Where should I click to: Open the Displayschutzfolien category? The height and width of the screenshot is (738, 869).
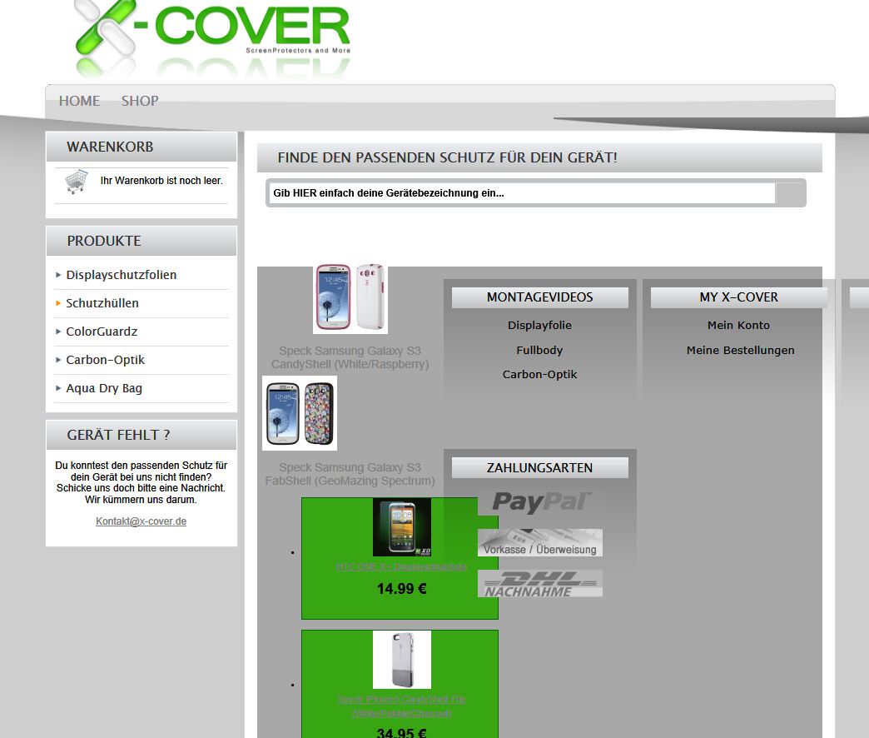click(x=121, y=275)
